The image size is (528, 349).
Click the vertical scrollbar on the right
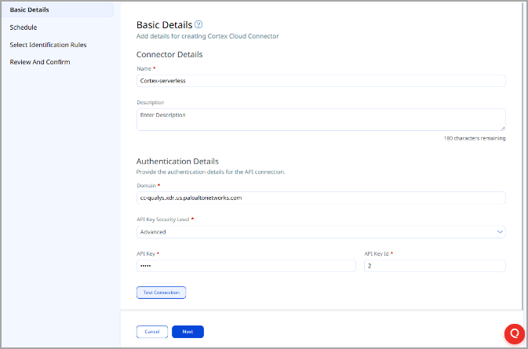(524, 157)
